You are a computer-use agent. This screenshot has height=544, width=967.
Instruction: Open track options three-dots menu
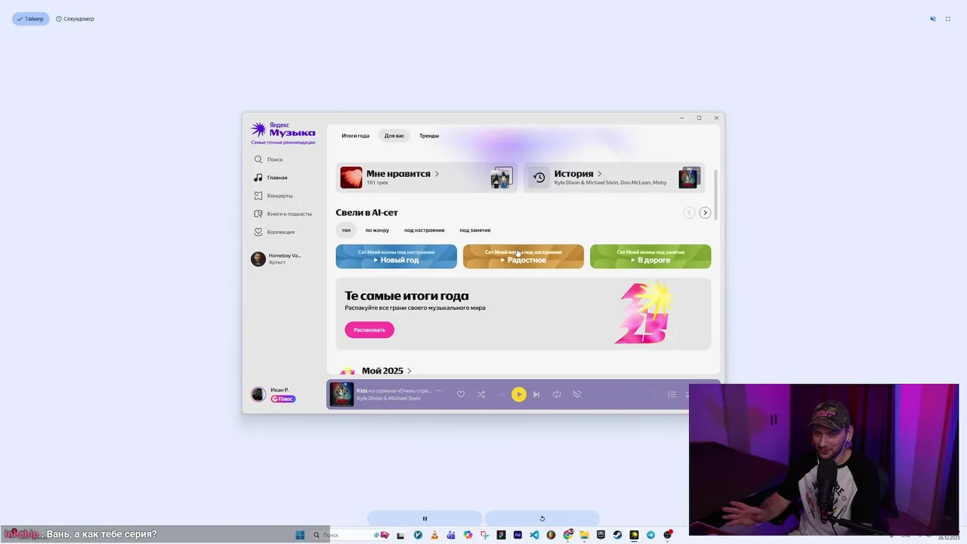click(440, 391)
